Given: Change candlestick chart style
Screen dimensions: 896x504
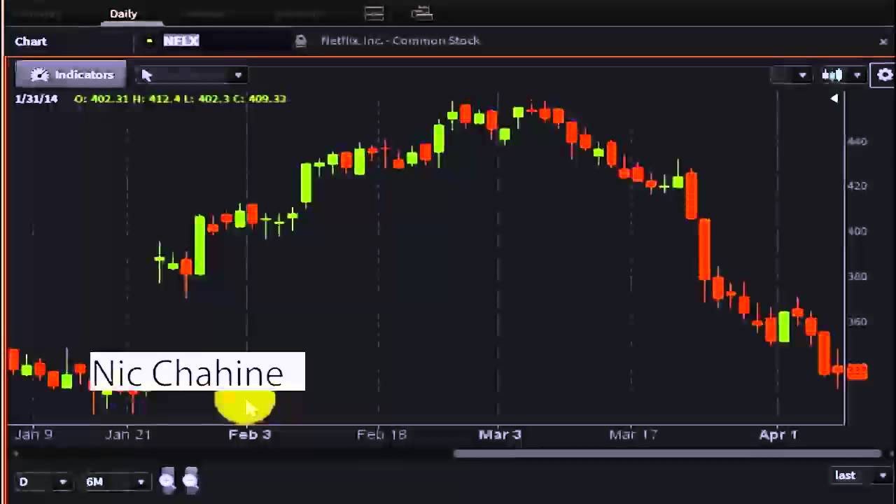Looking at the screenshot, I should point(832,75).
